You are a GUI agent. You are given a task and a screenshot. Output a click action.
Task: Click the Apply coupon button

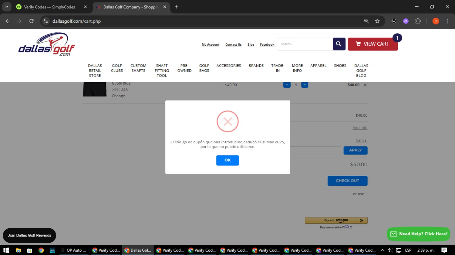pyautogui.click(x=355, y=150)
